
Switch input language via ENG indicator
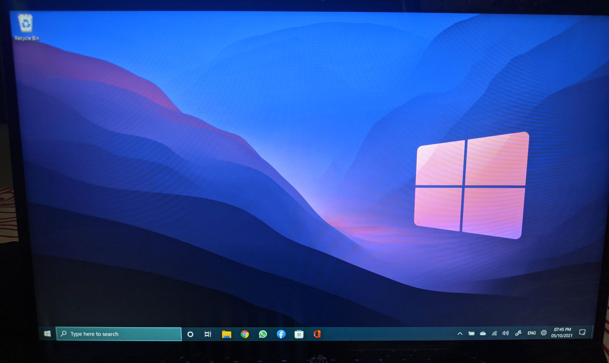pyautogui.click(x=532, y=333)
